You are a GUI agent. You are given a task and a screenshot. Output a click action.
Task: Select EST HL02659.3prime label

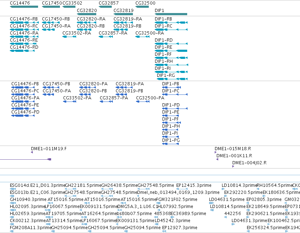[x=28, y=214]
